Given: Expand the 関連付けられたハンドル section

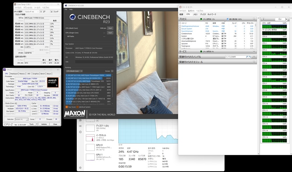Looking at the screenshot, I should (254, 57).
